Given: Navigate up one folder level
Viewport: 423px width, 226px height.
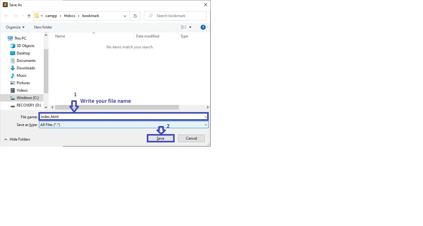Looking at the screenshot, I should coord(29,16).
